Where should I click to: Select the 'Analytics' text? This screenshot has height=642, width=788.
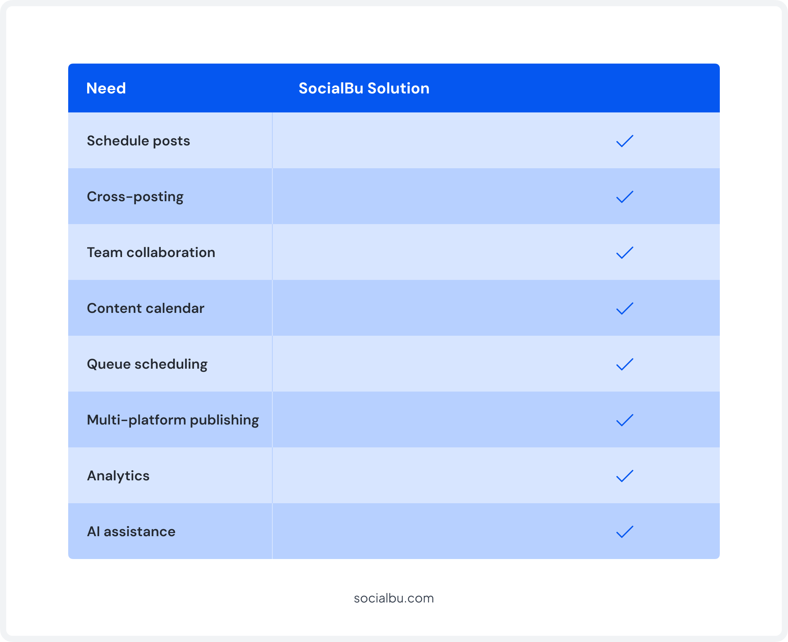(118, 476)
